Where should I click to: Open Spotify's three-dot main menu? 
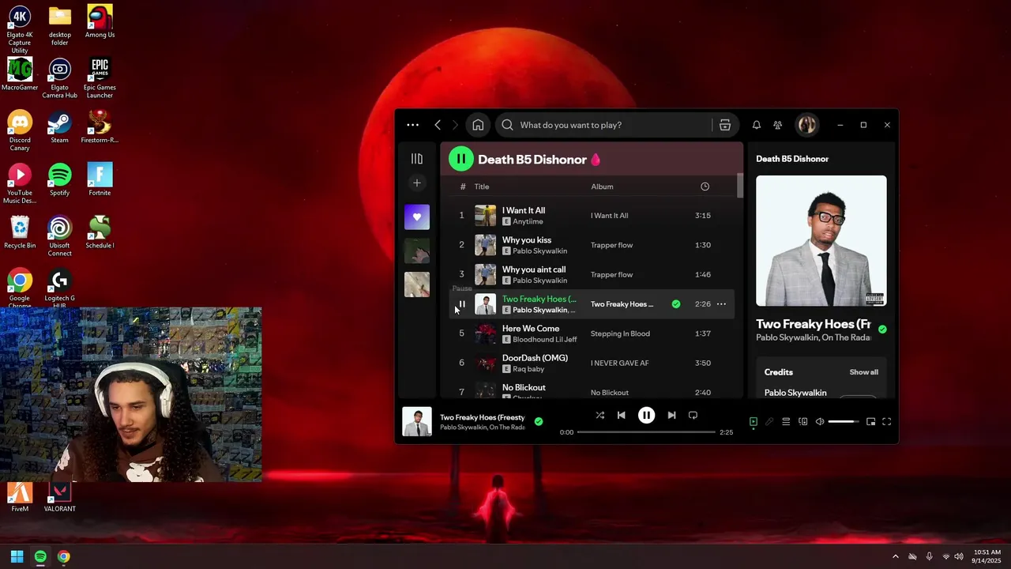click(x=412, y=125)
